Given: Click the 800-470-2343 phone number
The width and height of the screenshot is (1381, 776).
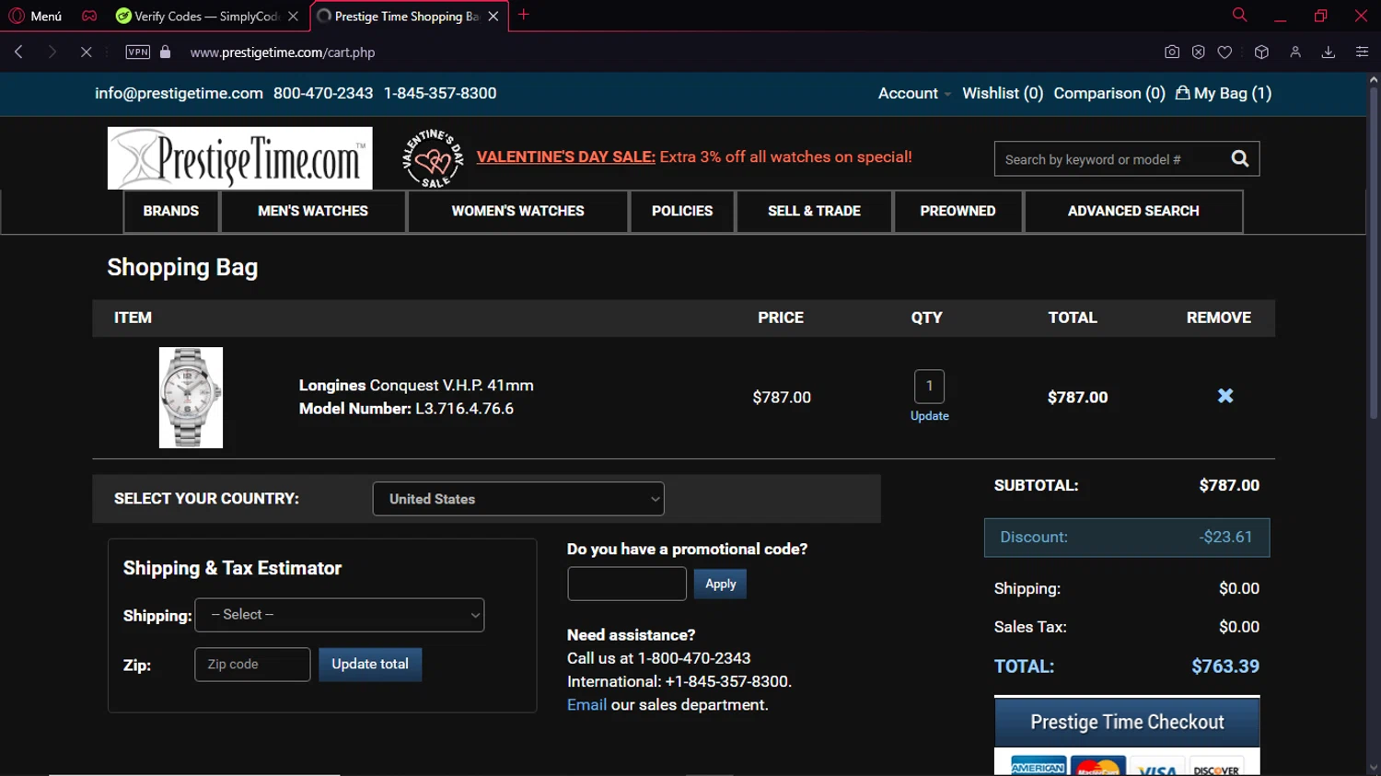Looking at the screenshot, I should [323, 93].
